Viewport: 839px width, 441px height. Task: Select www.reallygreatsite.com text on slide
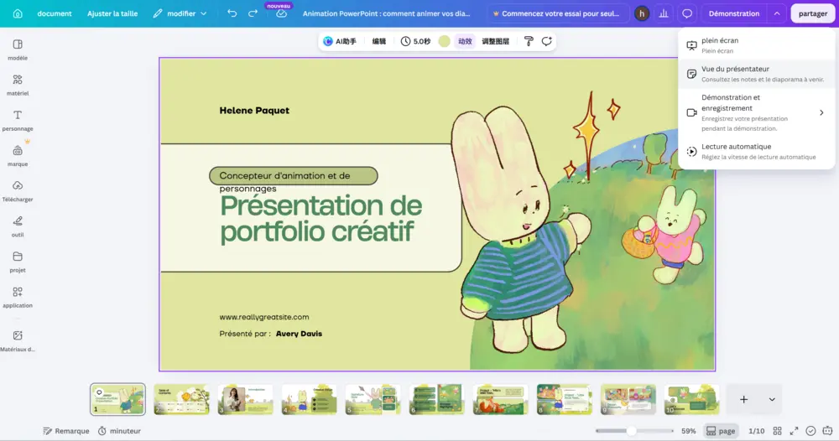coord(263,316)
